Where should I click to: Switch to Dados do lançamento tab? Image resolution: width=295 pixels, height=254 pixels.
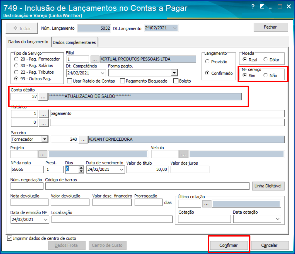click(28, 42)
